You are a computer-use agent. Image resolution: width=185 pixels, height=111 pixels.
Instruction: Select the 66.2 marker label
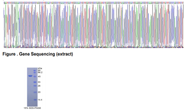tap(40, 72)
